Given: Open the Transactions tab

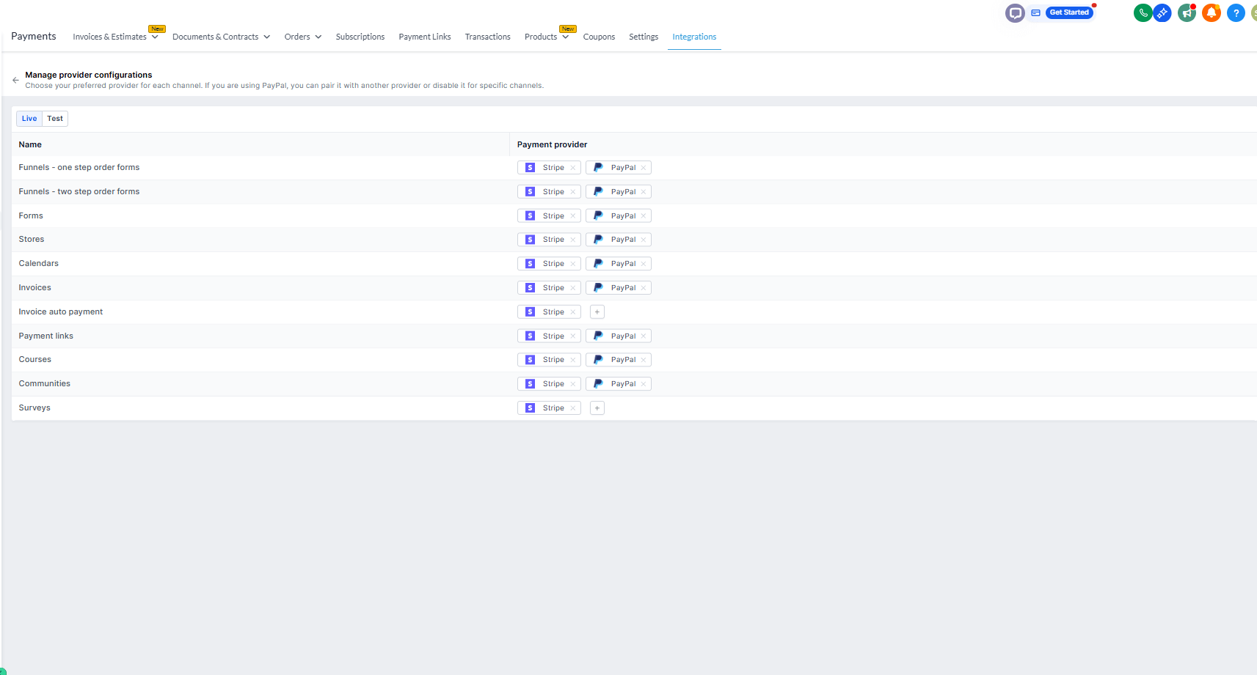Looking at the screenshot, I should pyautogui.click(x=488, y=37).
